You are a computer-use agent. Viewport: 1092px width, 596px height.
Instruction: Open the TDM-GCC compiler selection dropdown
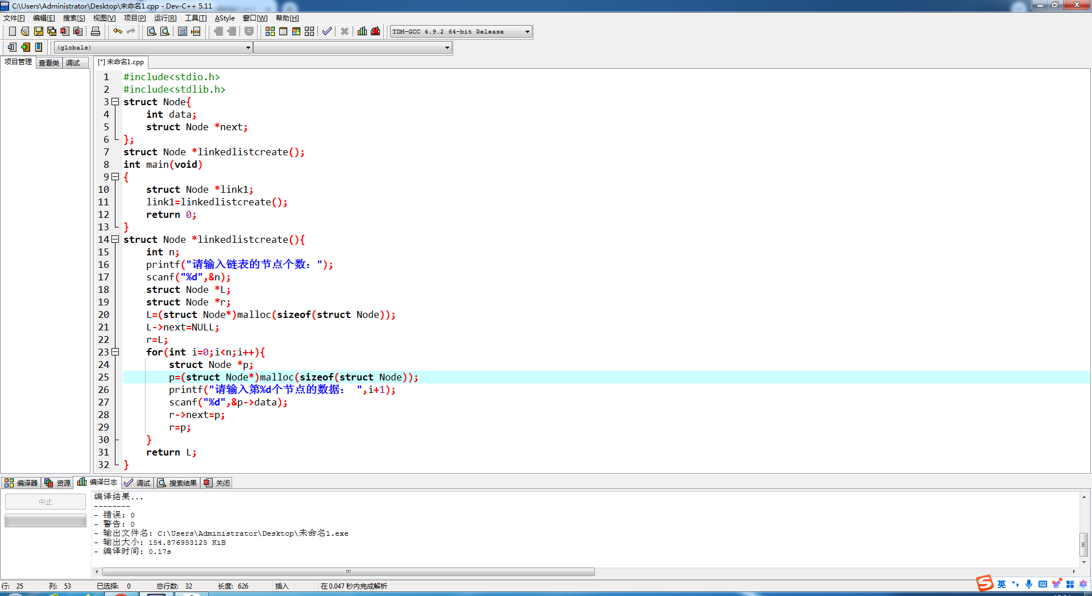461,31
